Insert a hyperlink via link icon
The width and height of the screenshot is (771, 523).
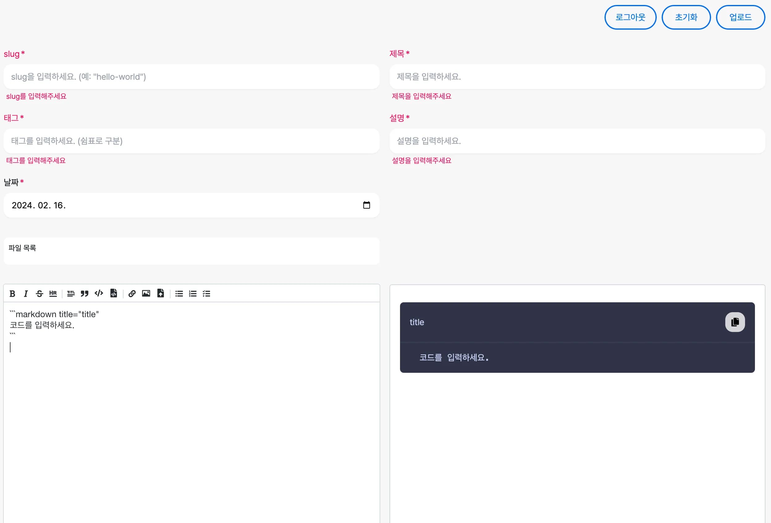(x=132, y=294)
